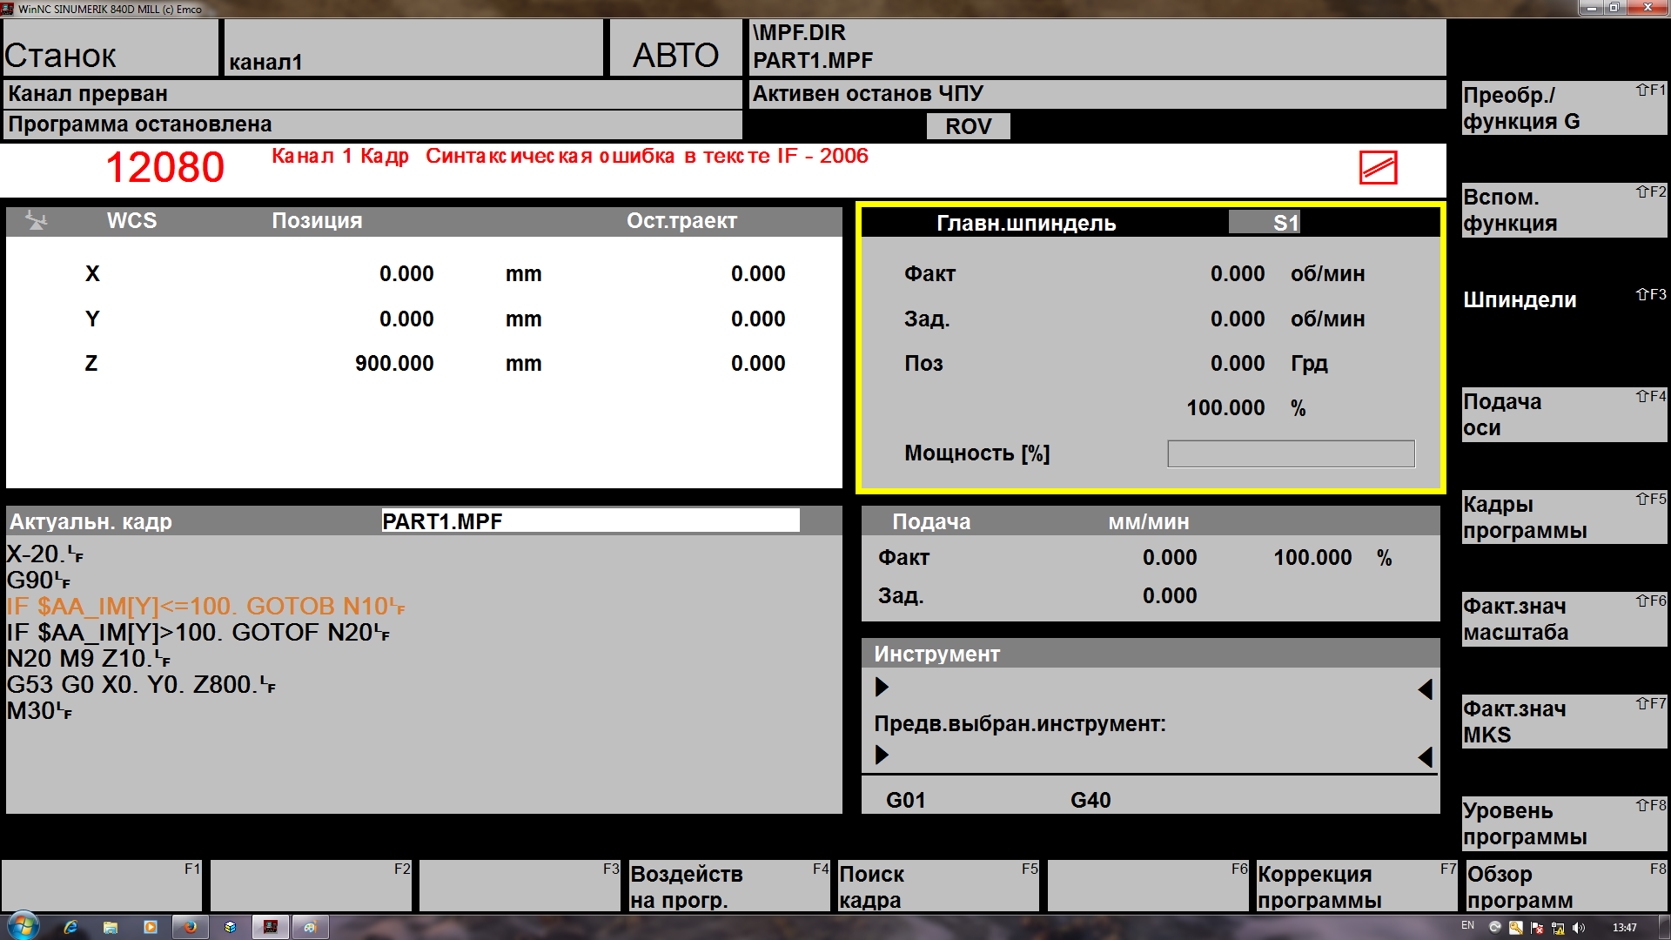The height and width of the screenshot is (940, 1671).
Task: Select program line X-20.
Action: 44,554
